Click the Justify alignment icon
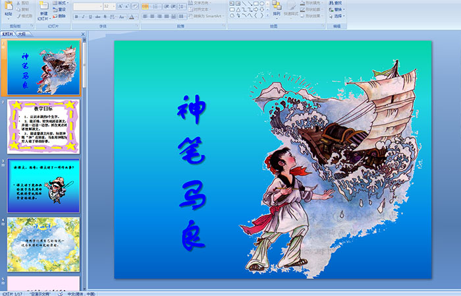The image size is (461, 296). click(167, 16)
